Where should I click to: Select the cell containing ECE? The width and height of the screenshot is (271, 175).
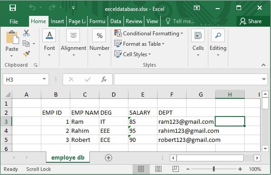coord(114,140)
